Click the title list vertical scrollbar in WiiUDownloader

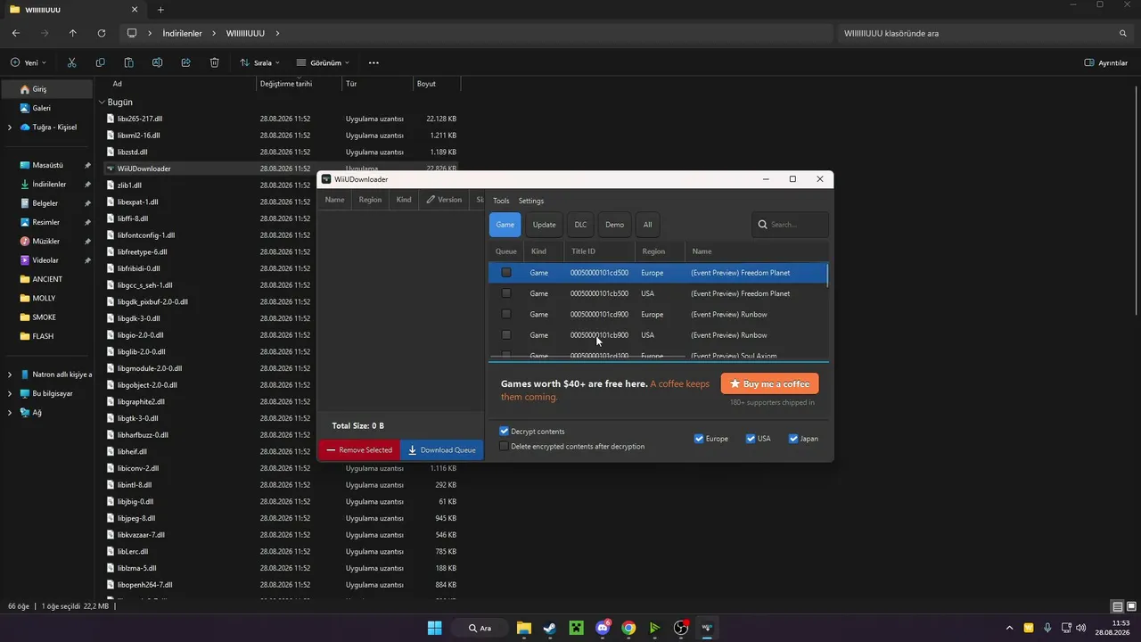(x=827, y=275)
